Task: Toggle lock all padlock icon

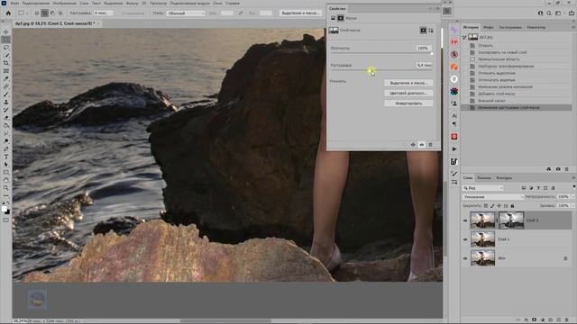Action: [512, 206]
